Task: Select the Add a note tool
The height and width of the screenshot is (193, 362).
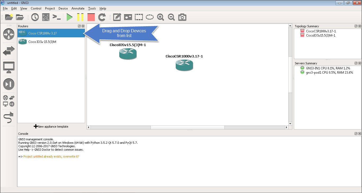Action: point(117,17)
